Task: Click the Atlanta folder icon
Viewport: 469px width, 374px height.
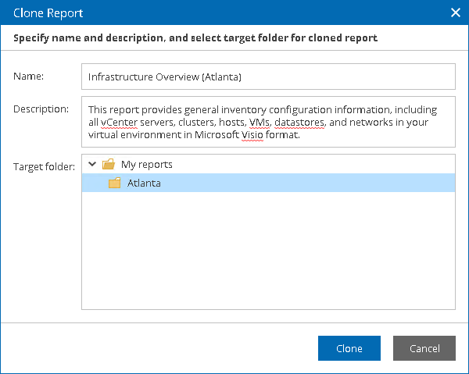Action: [115, 183]
